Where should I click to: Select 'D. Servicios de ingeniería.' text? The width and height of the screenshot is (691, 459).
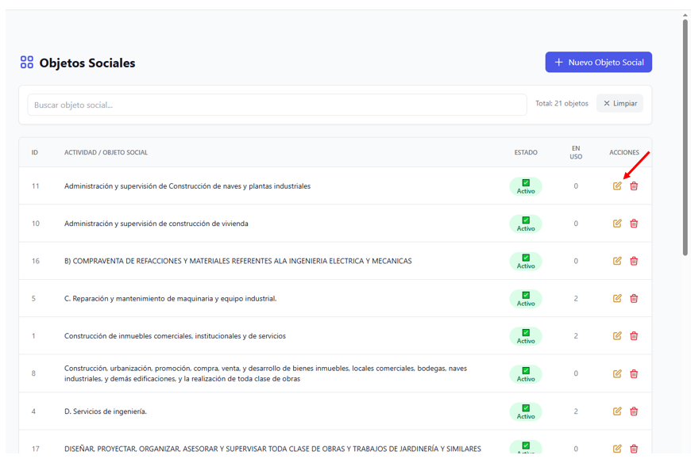pyautogui.click(x=106, y=411)
